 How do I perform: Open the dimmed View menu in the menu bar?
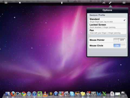(28, 1)
